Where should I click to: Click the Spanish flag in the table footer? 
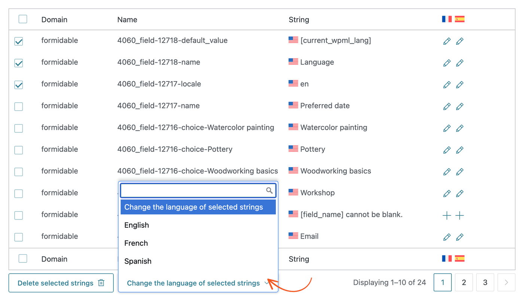coord(460,258)
